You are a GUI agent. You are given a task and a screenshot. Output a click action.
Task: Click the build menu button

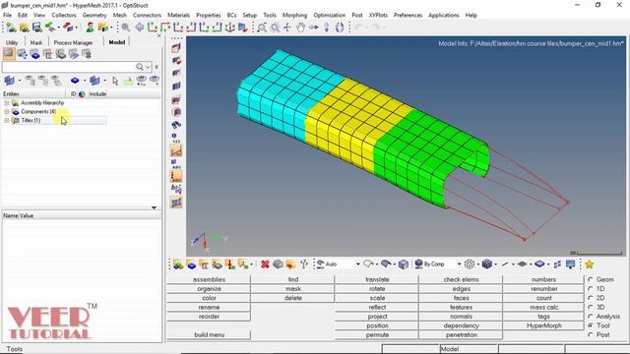click(x=209, y=334)
